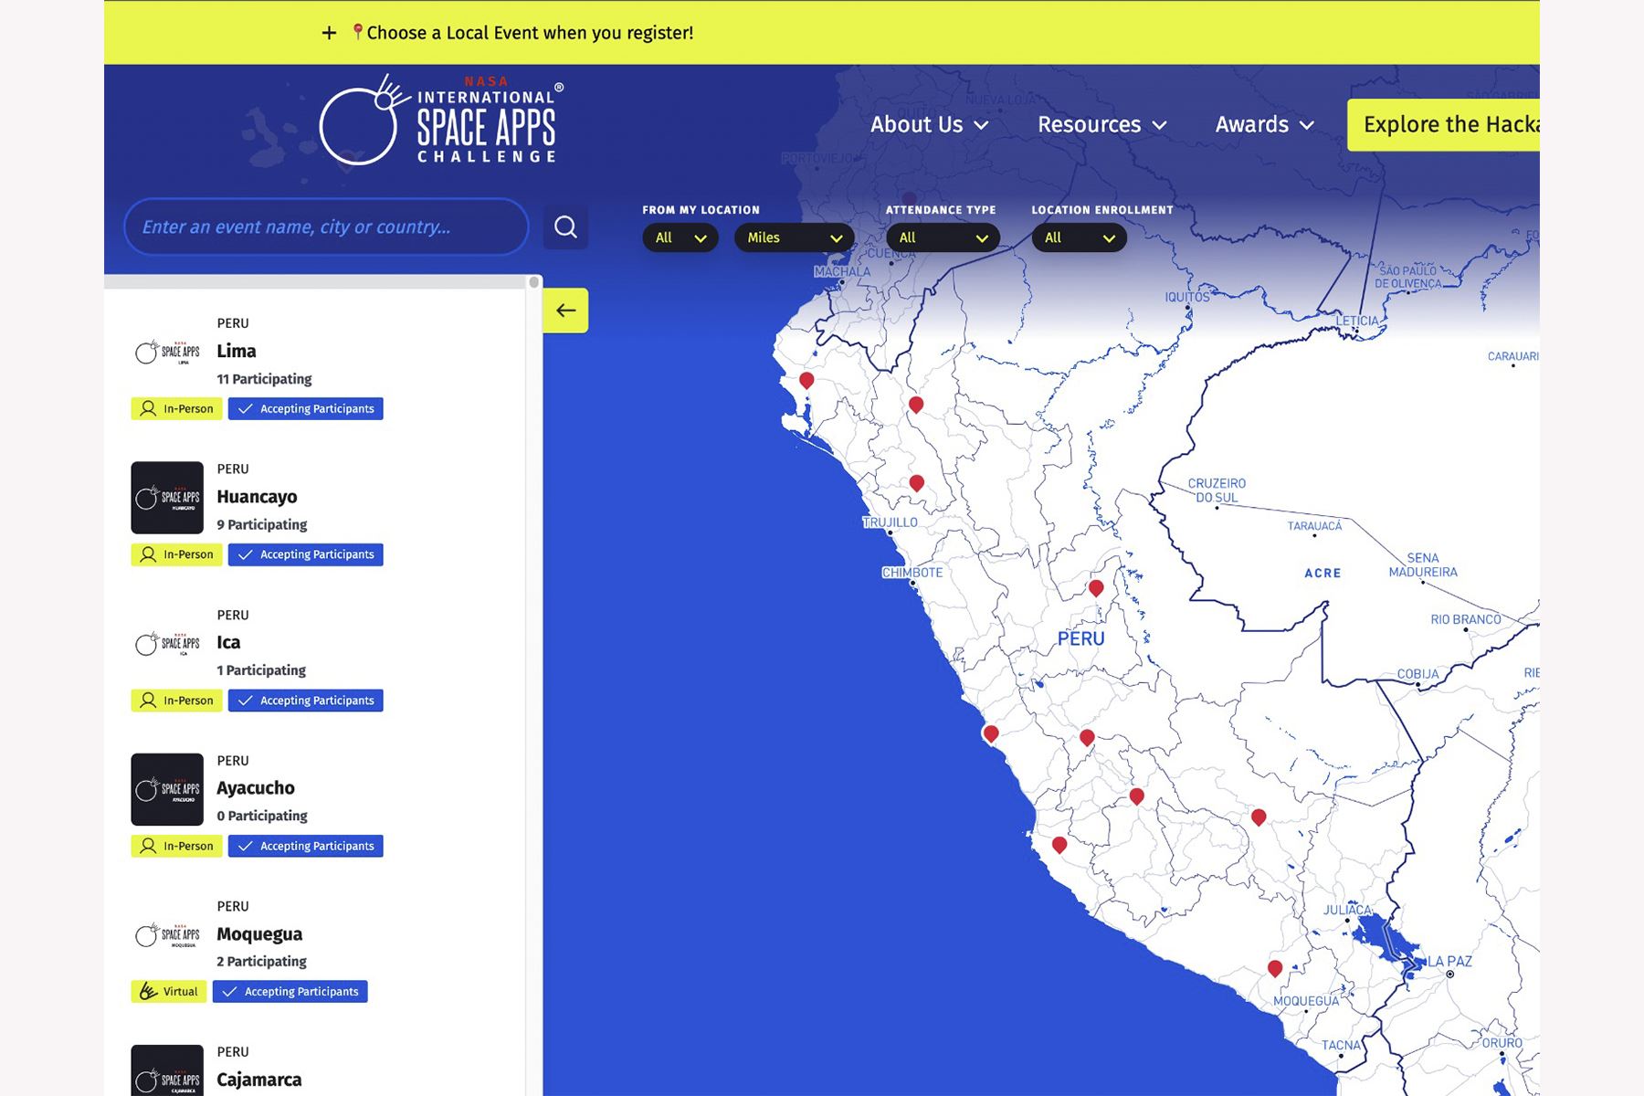Image resolution: width=1644 pixels, height=1096 pixels.
Task: Click the LA PAZ map label
Action: (x=1449, y=961)
